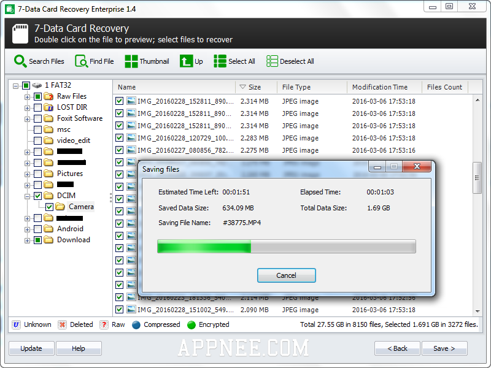The image size is (491, 368).
Task: Click the Raw legend icon
Action: [104, 324]
